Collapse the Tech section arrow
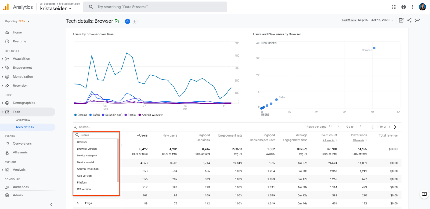The width and height of the screenshot is (430, 209). 2,112
